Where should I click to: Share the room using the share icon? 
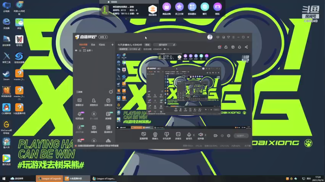tap(246, 47)
